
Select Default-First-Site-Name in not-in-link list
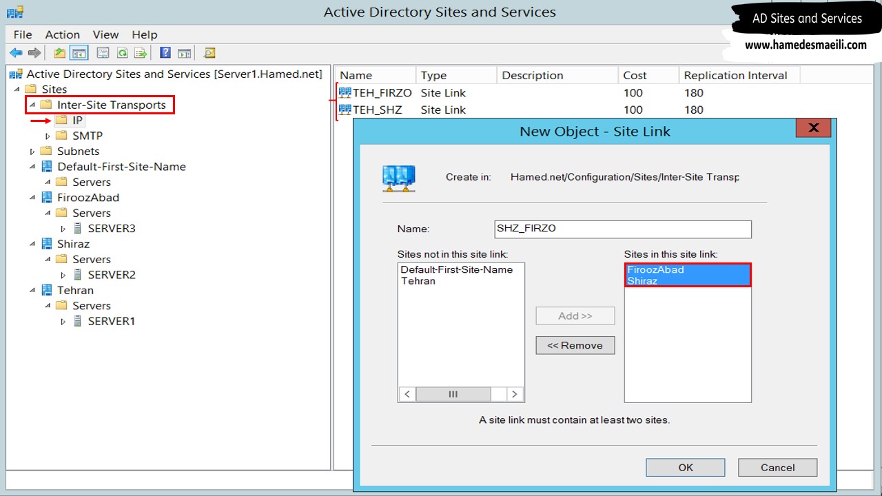click(457, 269)
